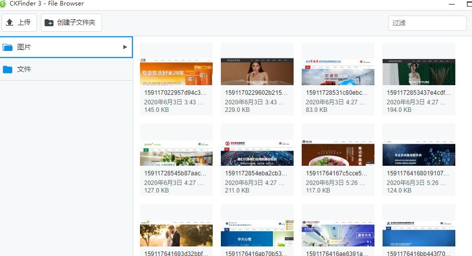Select the 文件 folder in sidebar

24,70
